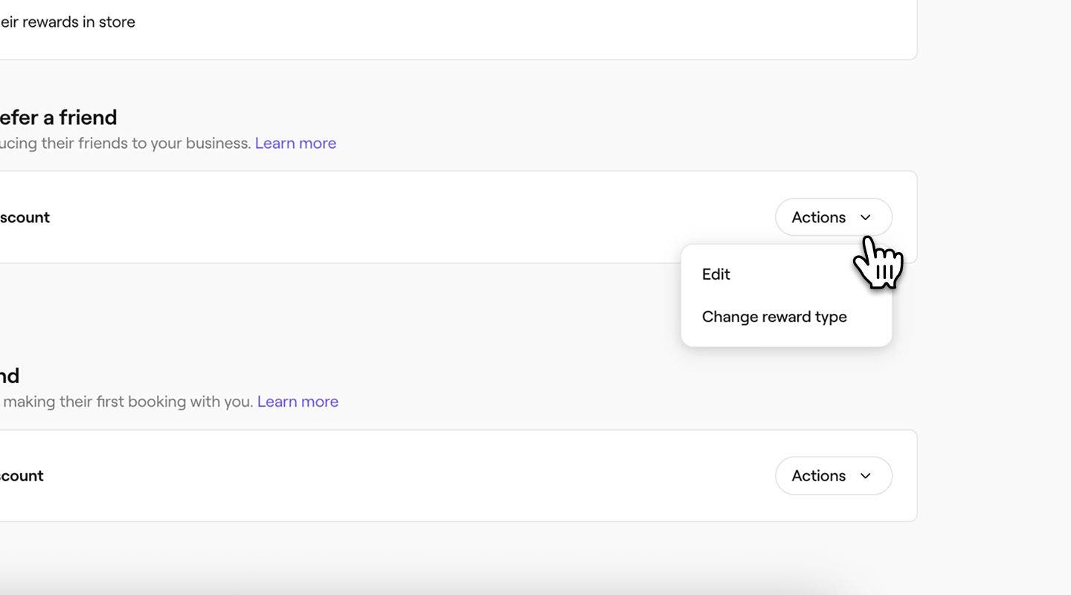Image resolution: width=1071 pixels, height=595 pixels.
Task: Click the discount reward row in the lower section
Action: click(22, 475)
